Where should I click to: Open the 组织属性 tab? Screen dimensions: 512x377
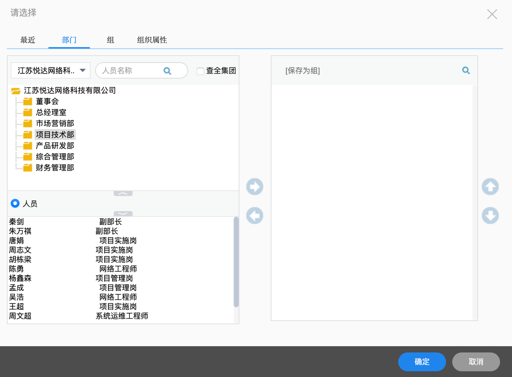(152, 40)
